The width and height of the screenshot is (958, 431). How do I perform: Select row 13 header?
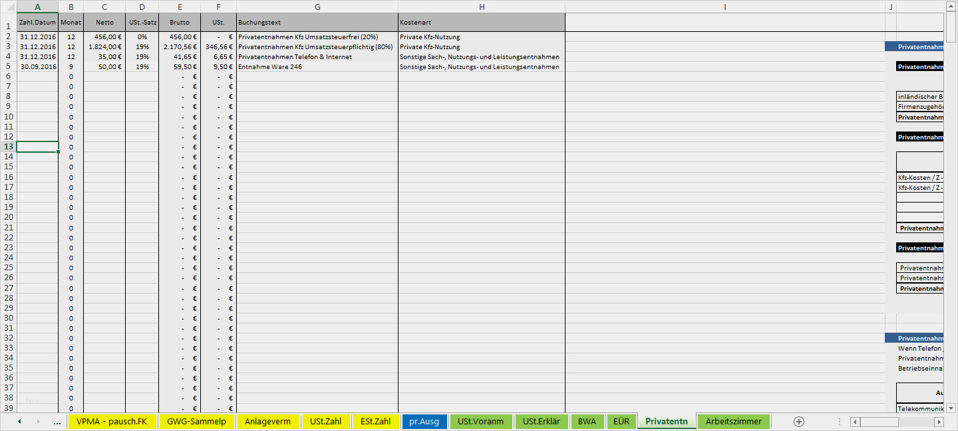(8, 147)
